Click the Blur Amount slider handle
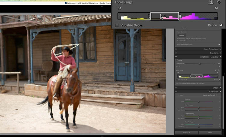 click(x=199, y=64)
